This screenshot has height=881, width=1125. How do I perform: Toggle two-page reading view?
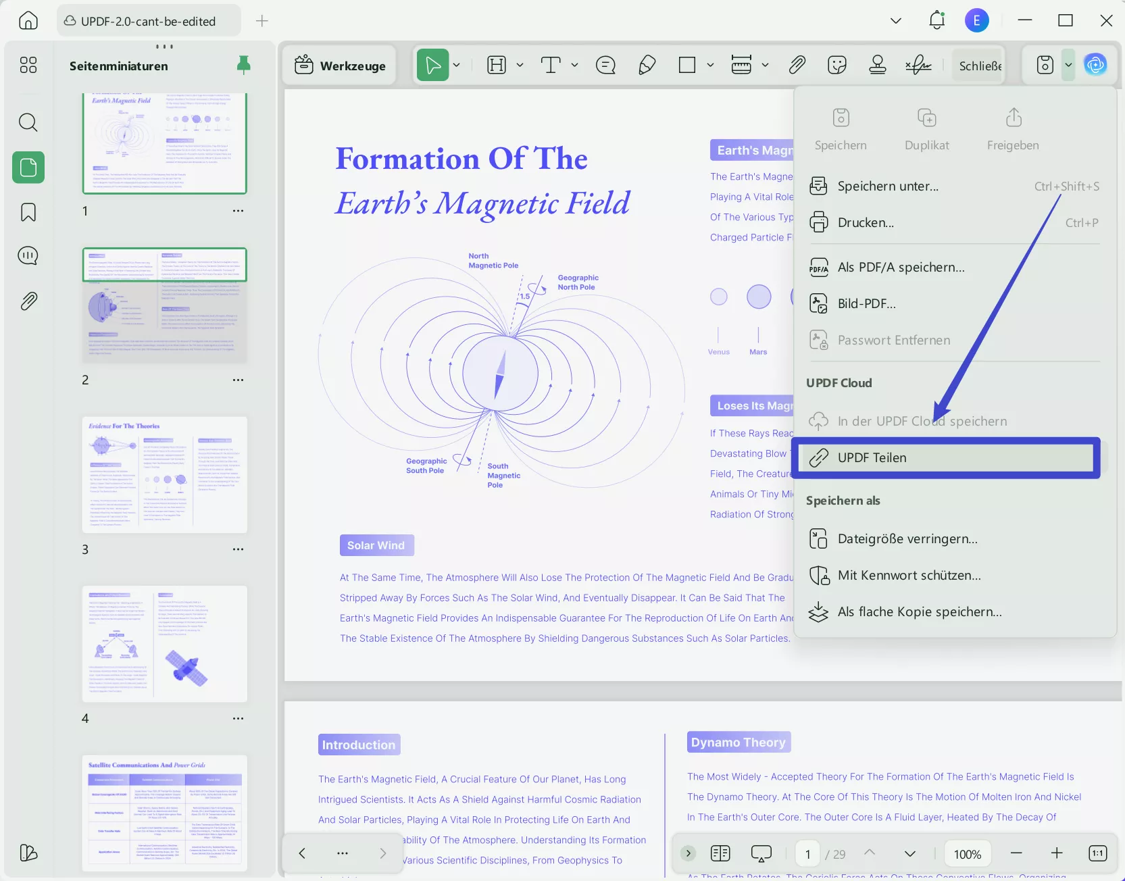720,853
